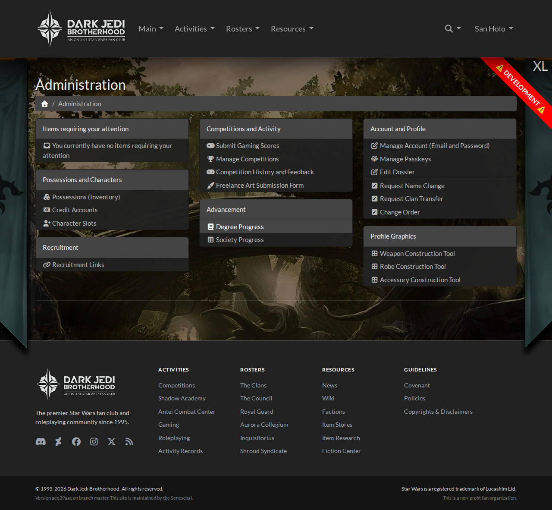Expand the search dropdown in the navbar
This screenshot has height=510, width=552.
453,29
